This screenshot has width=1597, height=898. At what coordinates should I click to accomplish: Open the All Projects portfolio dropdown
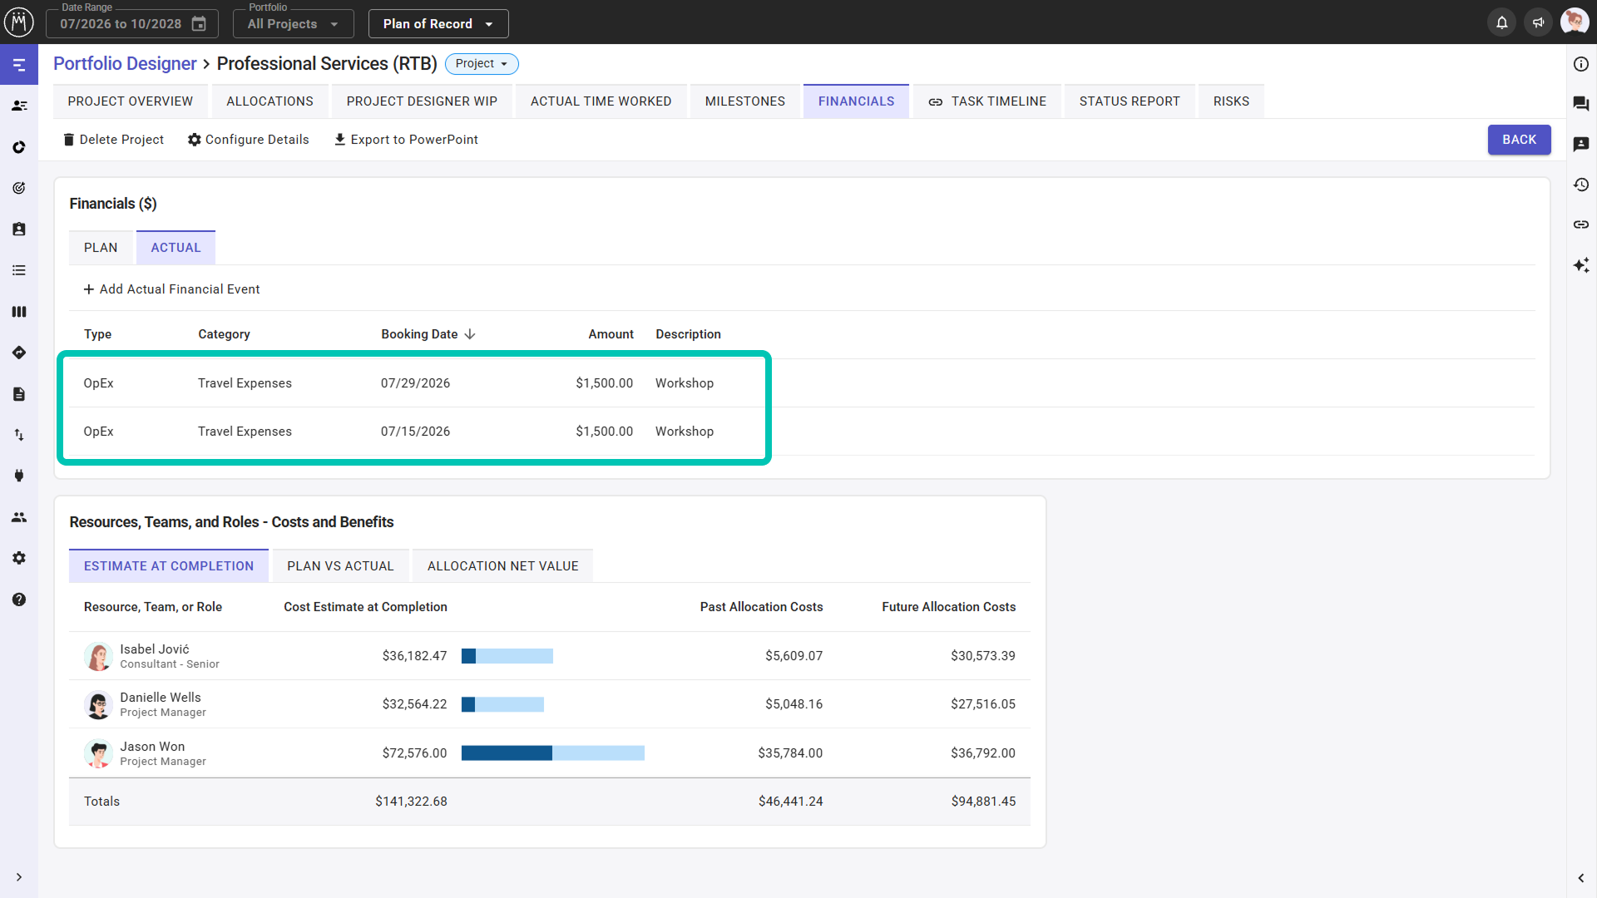pyautogui.click(x=293, y=24)
